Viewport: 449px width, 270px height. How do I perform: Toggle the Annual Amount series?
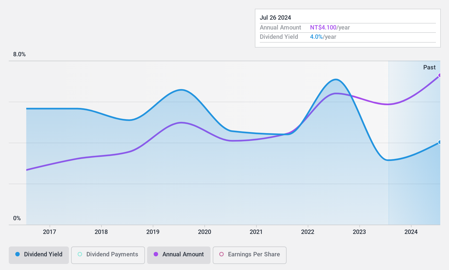tap(179, 255)
